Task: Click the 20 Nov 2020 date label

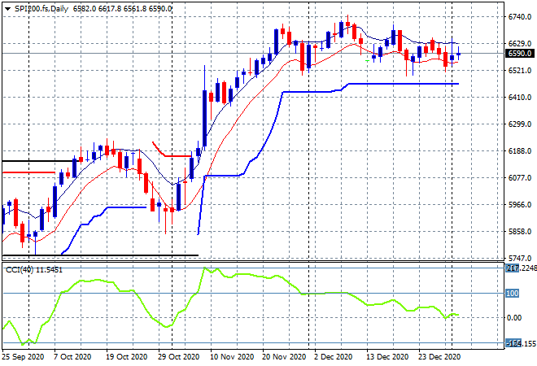Action: click(284, 357)
